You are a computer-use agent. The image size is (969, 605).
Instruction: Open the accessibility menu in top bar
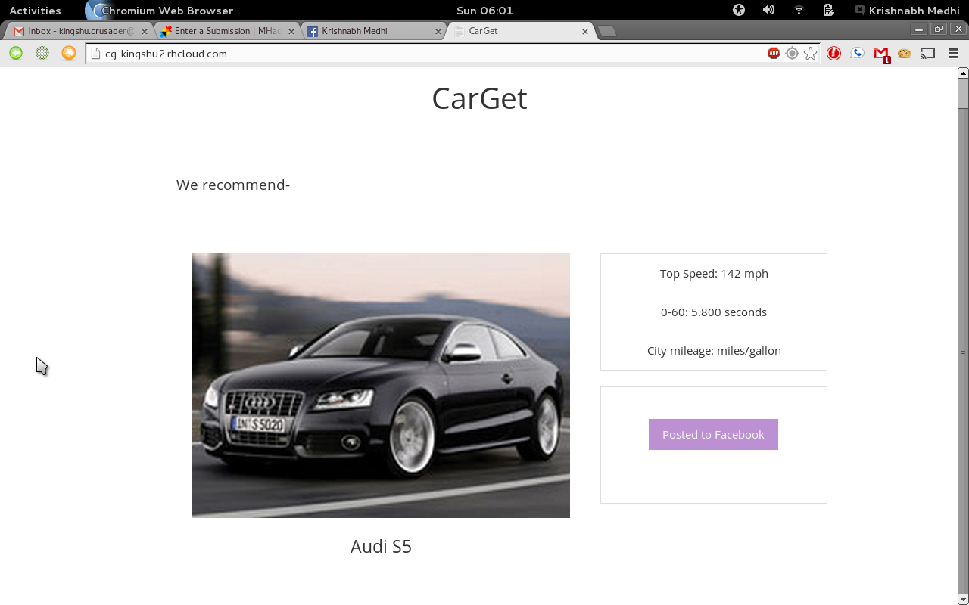pos(739,10)
